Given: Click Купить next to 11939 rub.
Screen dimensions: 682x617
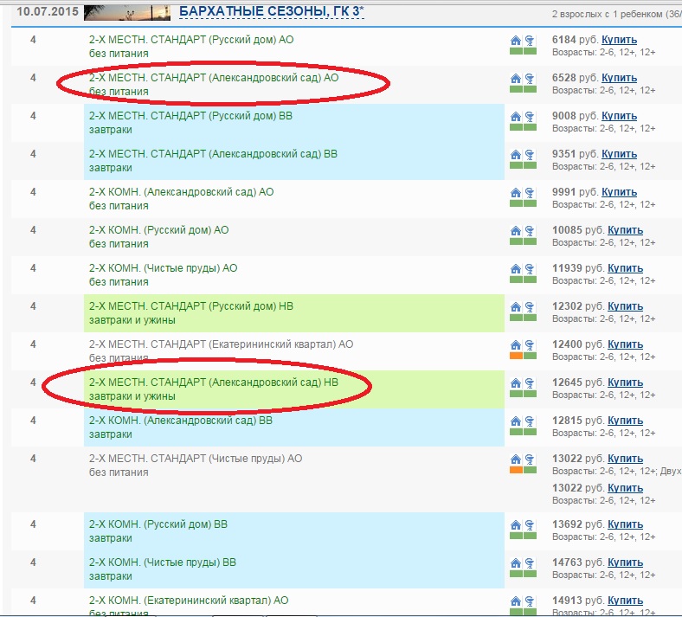Looking at the screenshot, I should click(625, 268).
